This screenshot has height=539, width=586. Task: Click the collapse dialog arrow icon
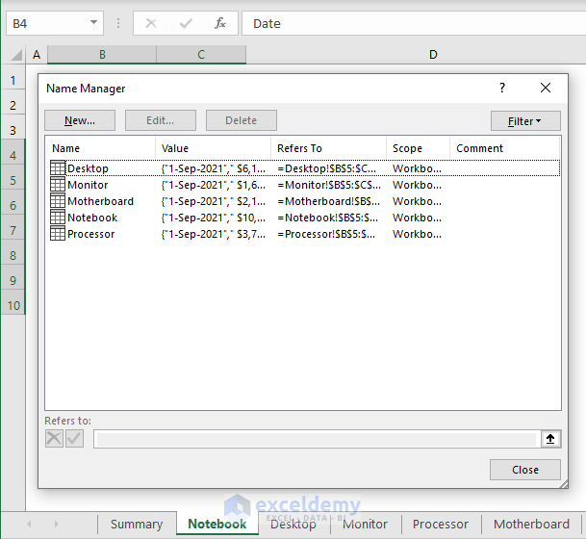pyautogui.click(x=550, y=439)
